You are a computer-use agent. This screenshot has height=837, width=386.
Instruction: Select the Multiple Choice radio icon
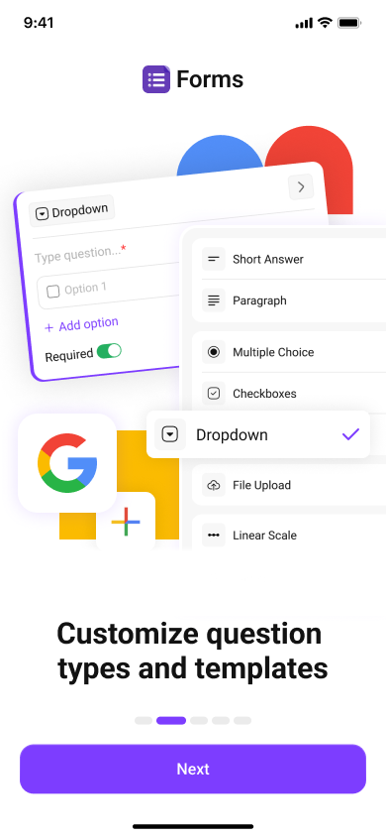point(214,352)
